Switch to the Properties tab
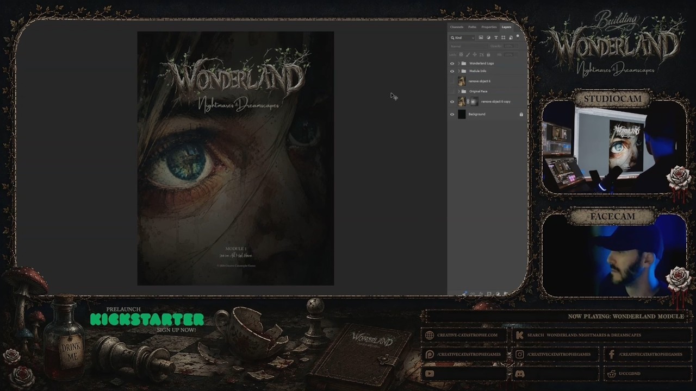 click(489, 27)
